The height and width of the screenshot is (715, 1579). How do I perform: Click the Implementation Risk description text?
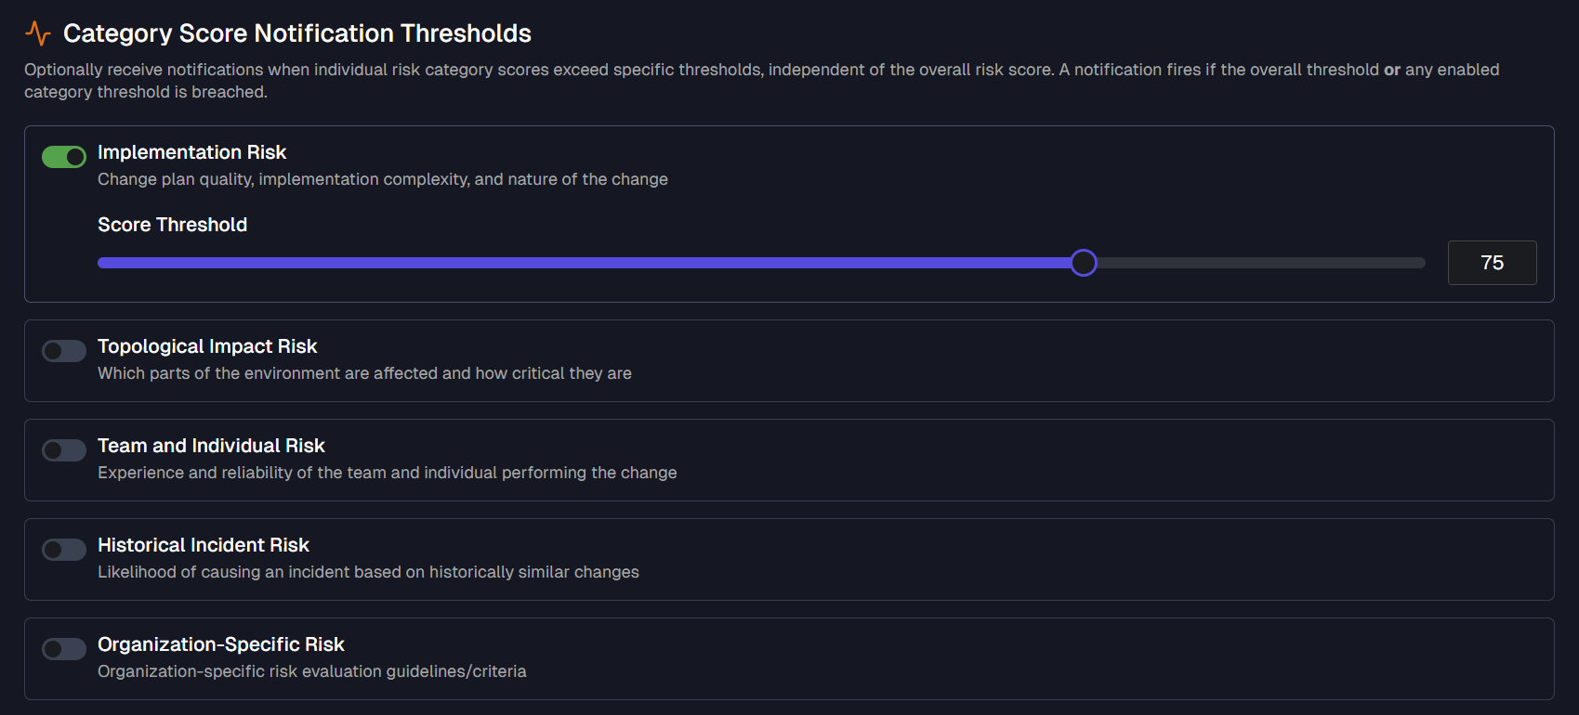click(382, 178)
